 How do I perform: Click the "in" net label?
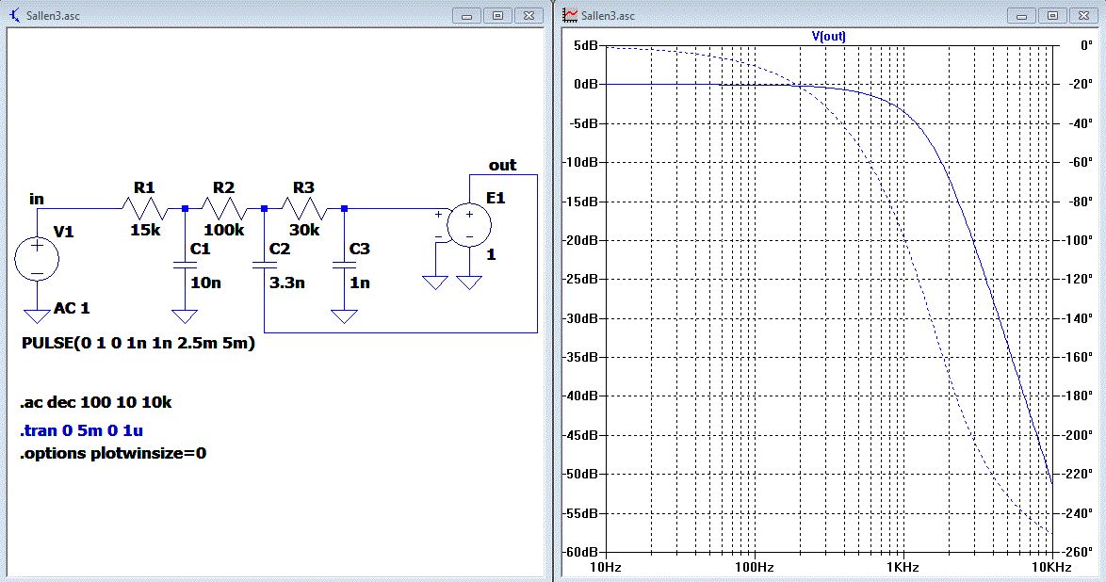click(x=37, y=199)
